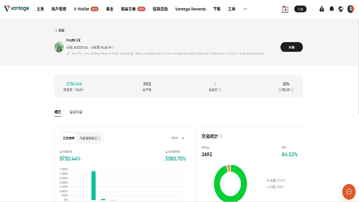Open the live chat bubble
This screenshot has width=359, height=202.
(x=349, y=192)
